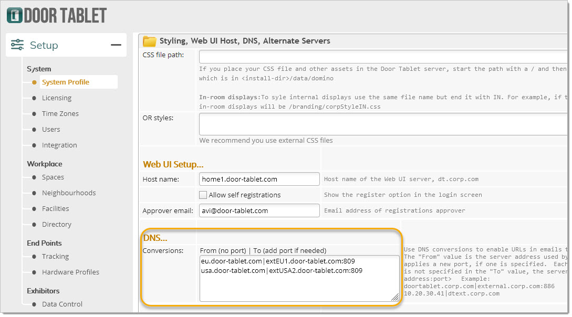The width and height of the screenshot is (572, 317).
Task: Focus the CSS file path field
Action: point(383,57)
